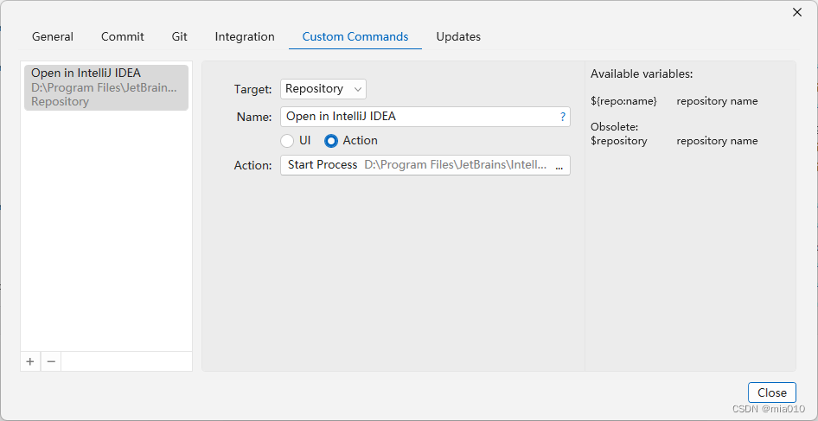Close the dialog with the X icon
This screenshot has height=421, width=818.
pyautogui.click(x=797, y=12)
